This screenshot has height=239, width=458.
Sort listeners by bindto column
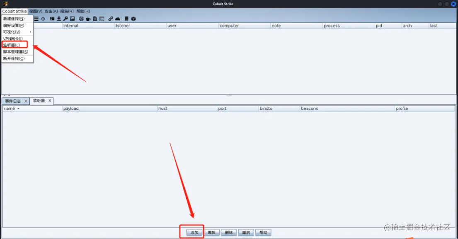[279, 109]
